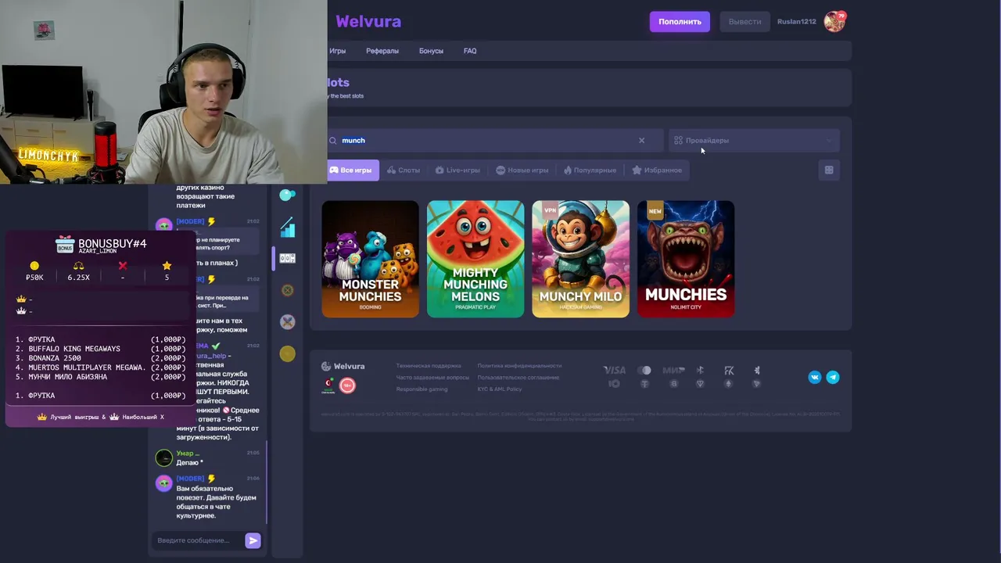Click the Политика конфиденциальности footer link

click(x=520, y=366)
